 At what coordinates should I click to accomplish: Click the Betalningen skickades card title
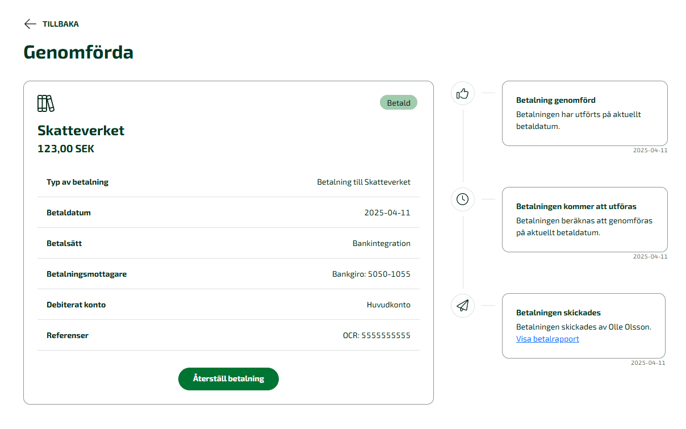coord(558,313)
